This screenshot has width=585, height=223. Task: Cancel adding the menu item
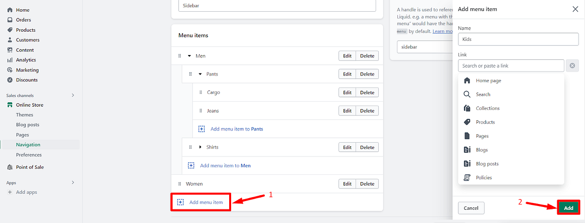471,208
